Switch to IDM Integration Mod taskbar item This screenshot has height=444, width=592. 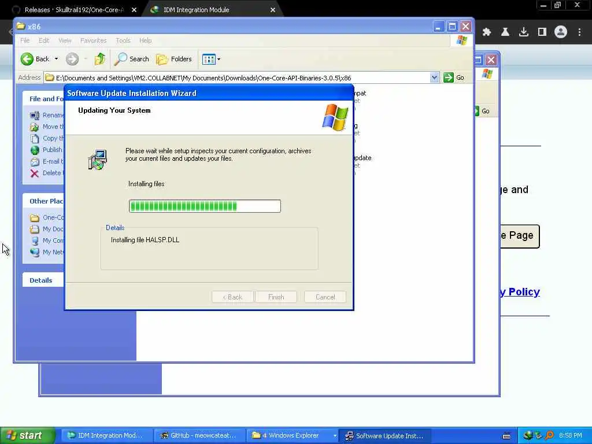click(107, 436)
